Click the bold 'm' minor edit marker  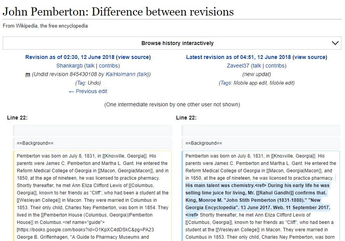(28, 74)
